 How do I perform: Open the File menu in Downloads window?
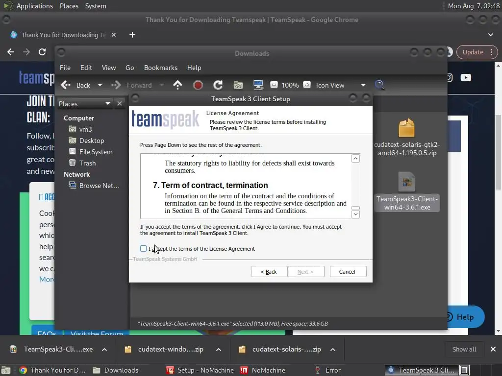(x=65, y=68)
